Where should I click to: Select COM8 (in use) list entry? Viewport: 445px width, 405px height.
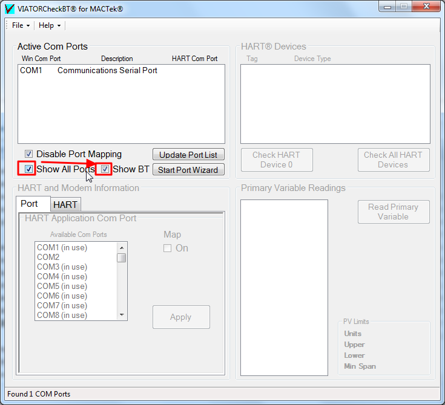click(76, 315)
